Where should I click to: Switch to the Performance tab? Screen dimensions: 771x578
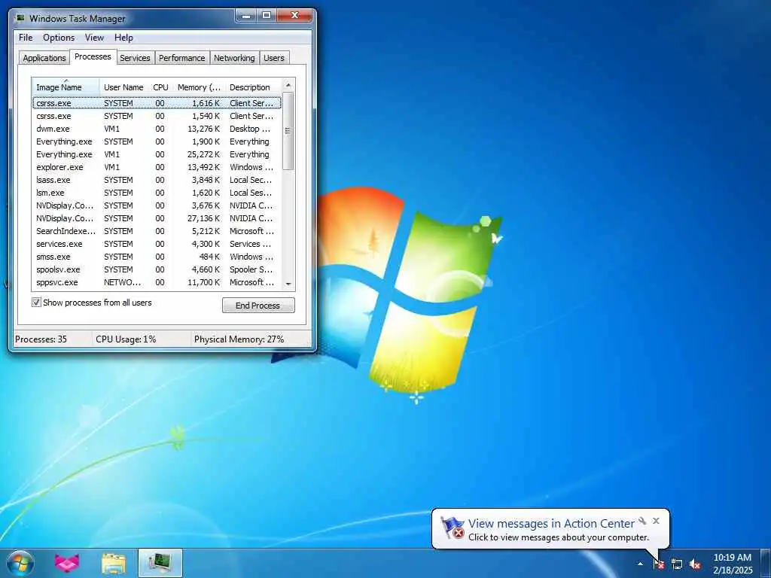[182, 58]
